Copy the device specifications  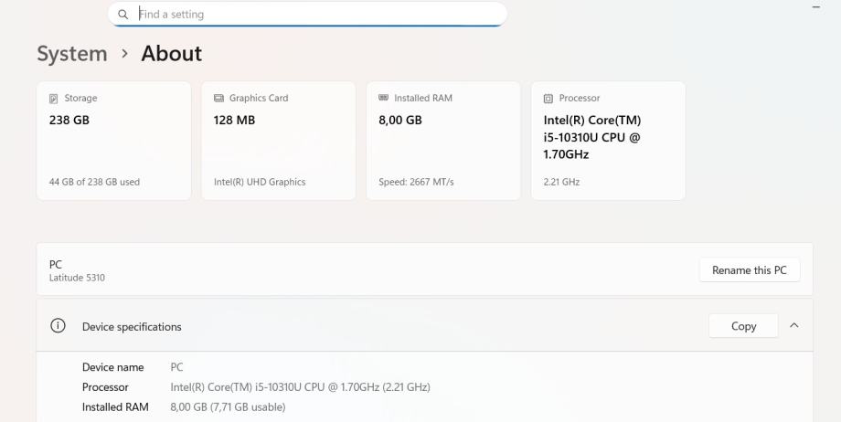[x=743, y=326]
